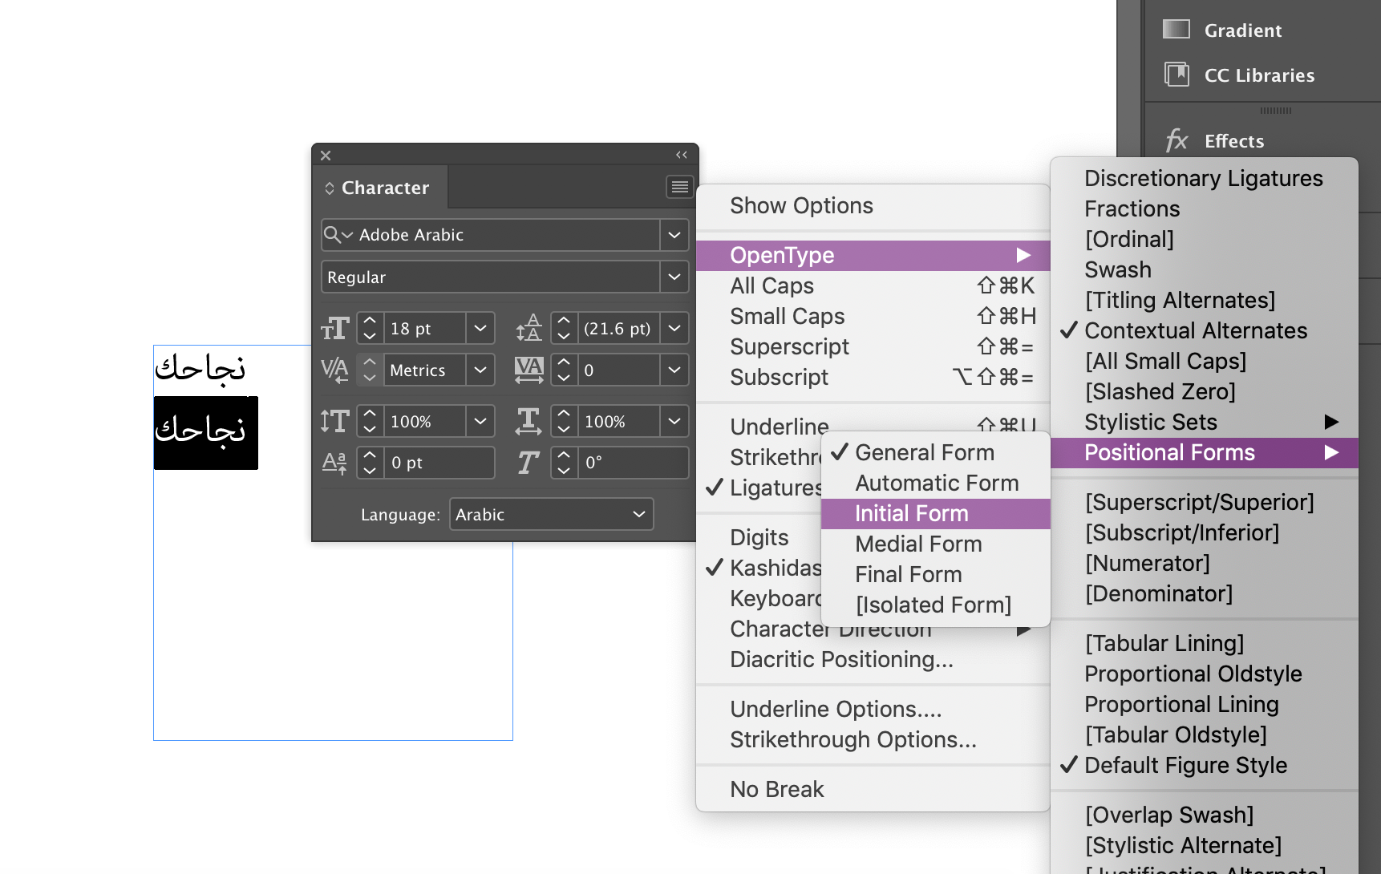Click the skew (false italic) icon

pyautogui.click(x=528, y=463)
